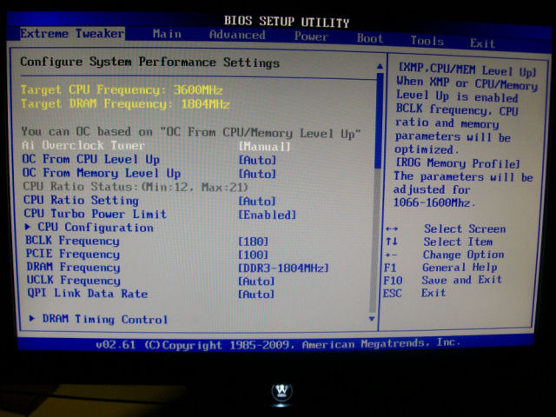The height and width of the screenshot is (417, 556).
Task: Click Target CPU Frequency: 3600MHz text
Action: (122, 90)
